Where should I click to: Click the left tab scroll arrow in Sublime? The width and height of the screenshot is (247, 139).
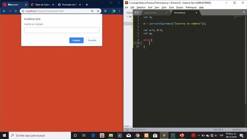tap(135, 12)
